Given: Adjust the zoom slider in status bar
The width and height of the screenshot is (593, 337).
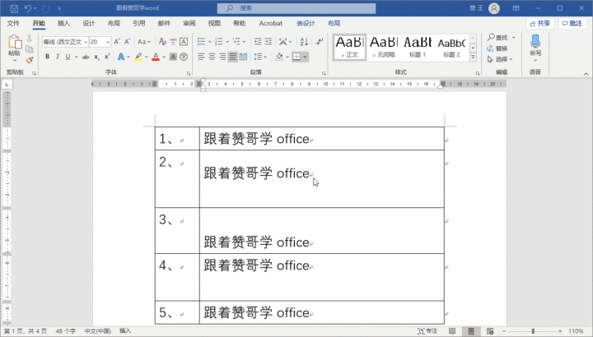Looking at the screenshot, I should [533, 331].
